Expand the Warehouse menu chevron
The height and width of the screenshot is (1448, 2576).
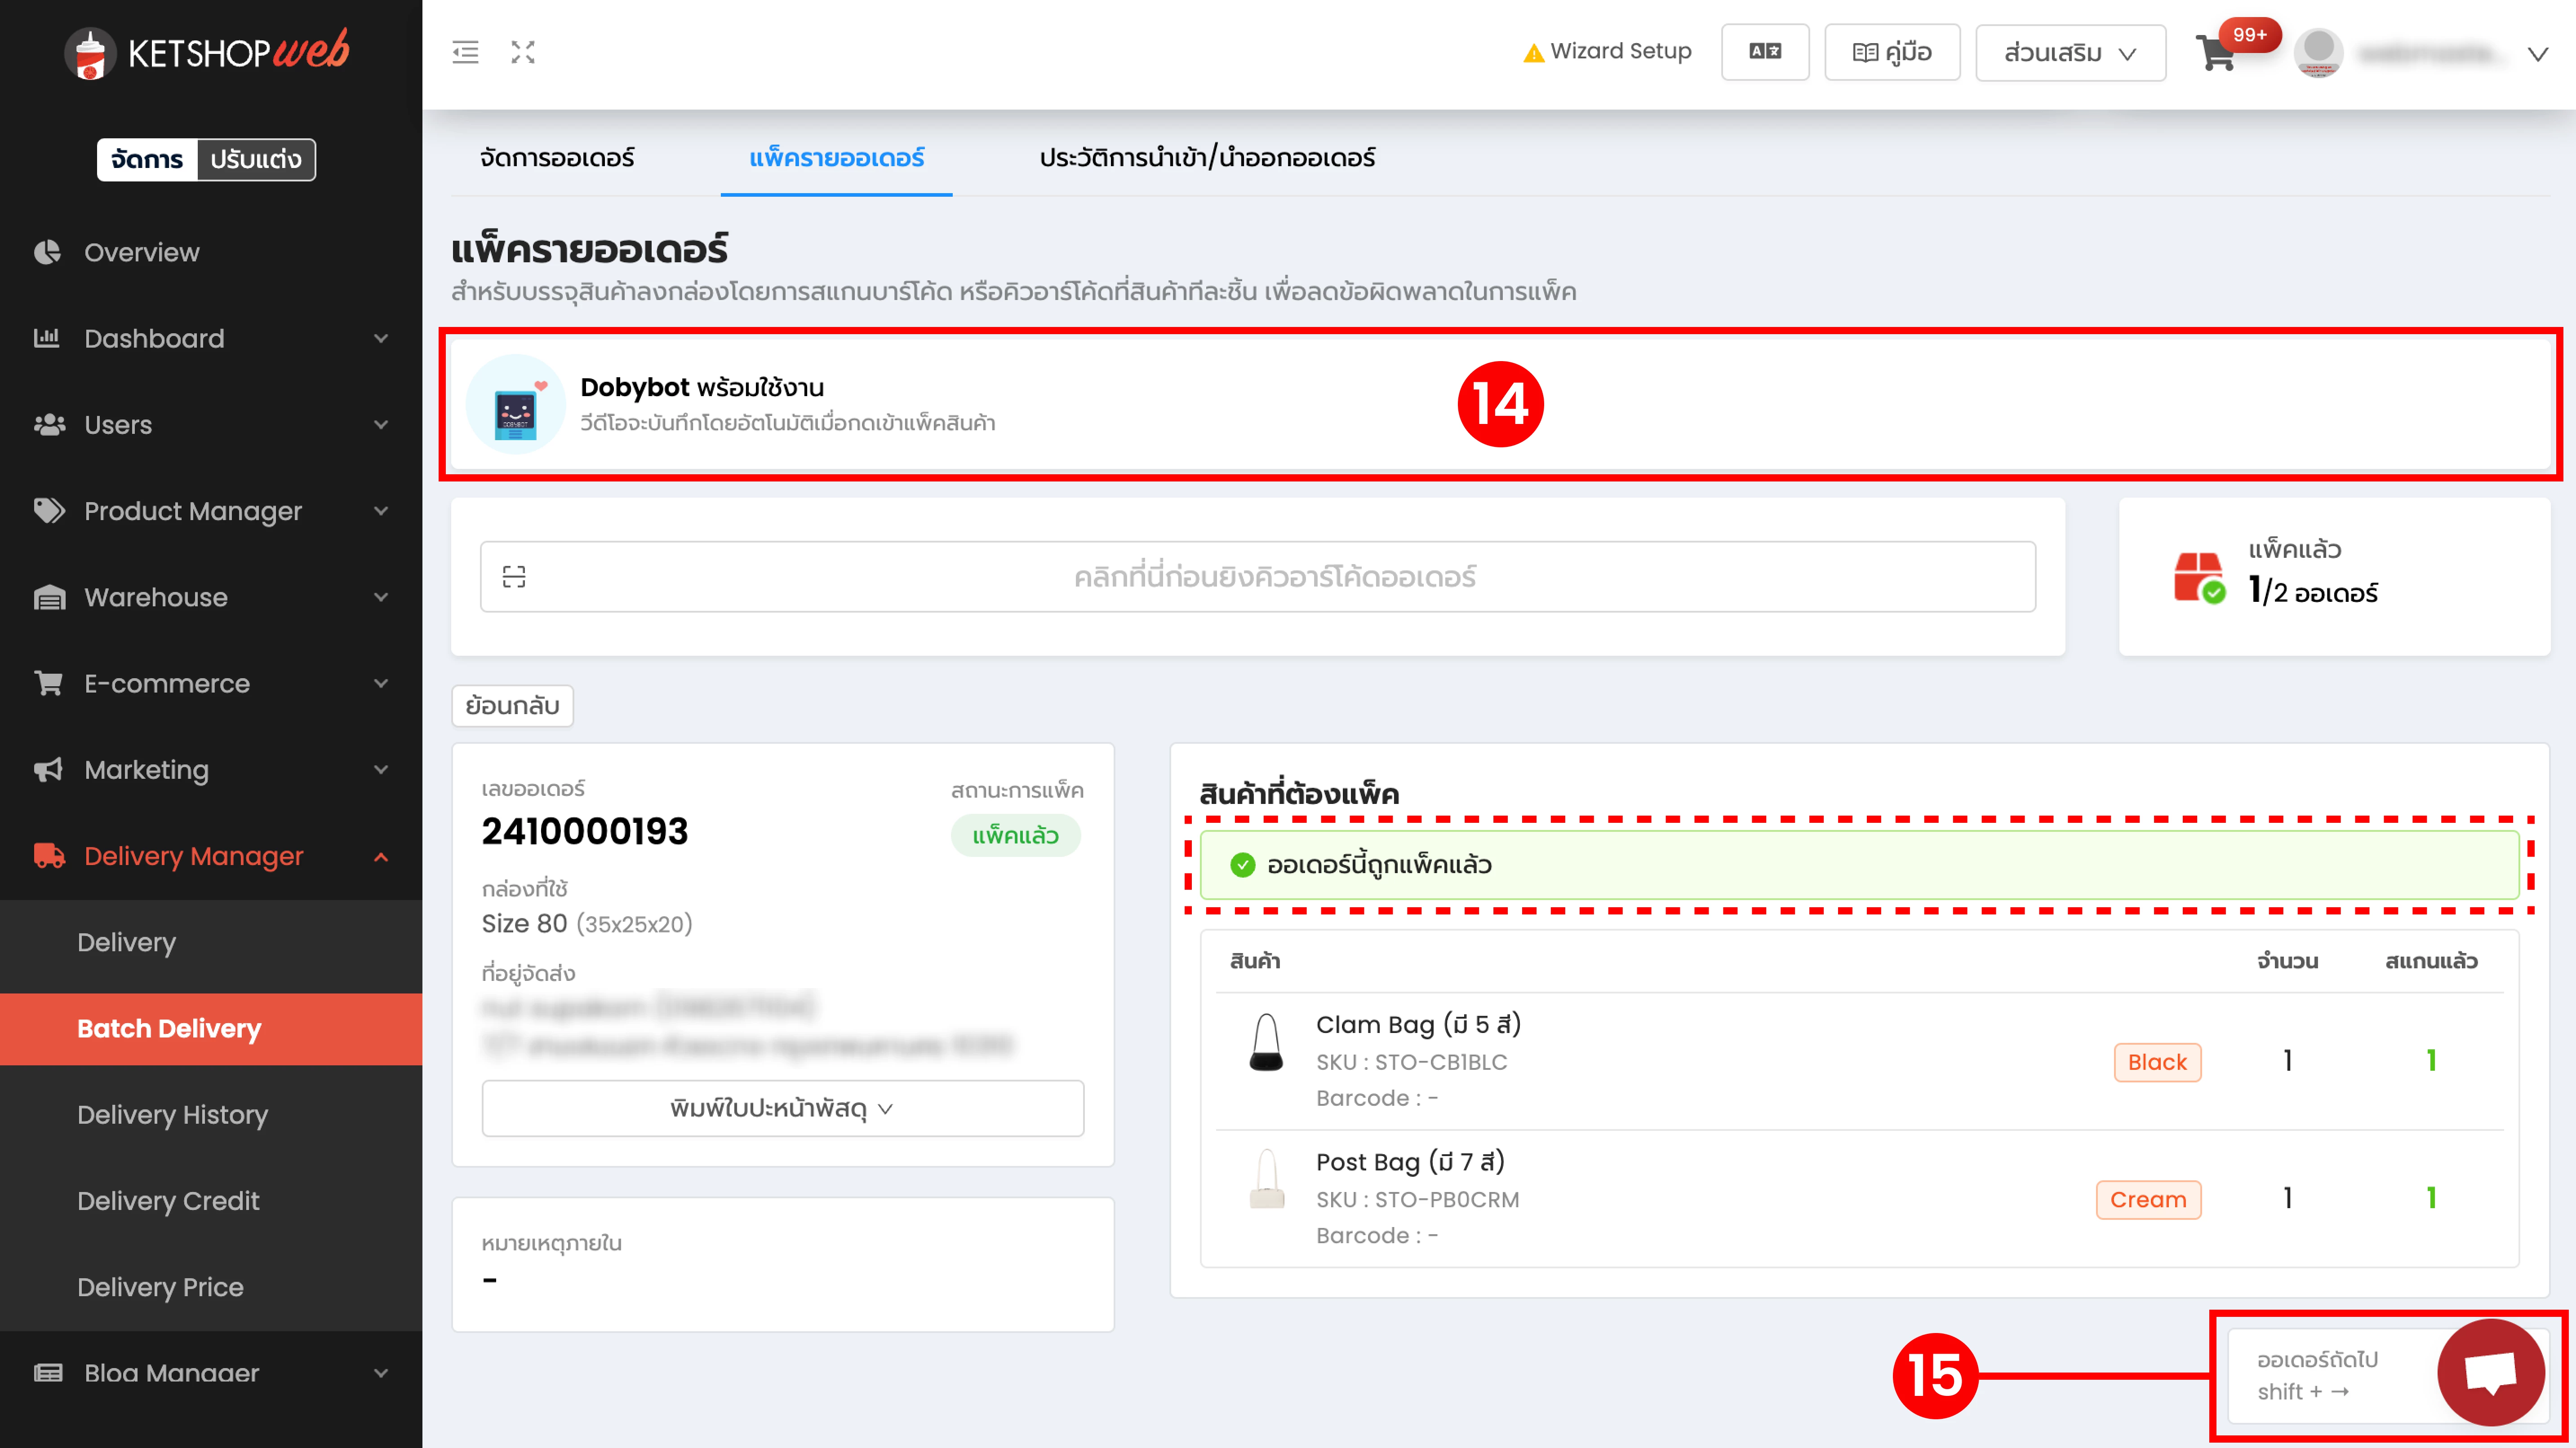pos(381,598)
